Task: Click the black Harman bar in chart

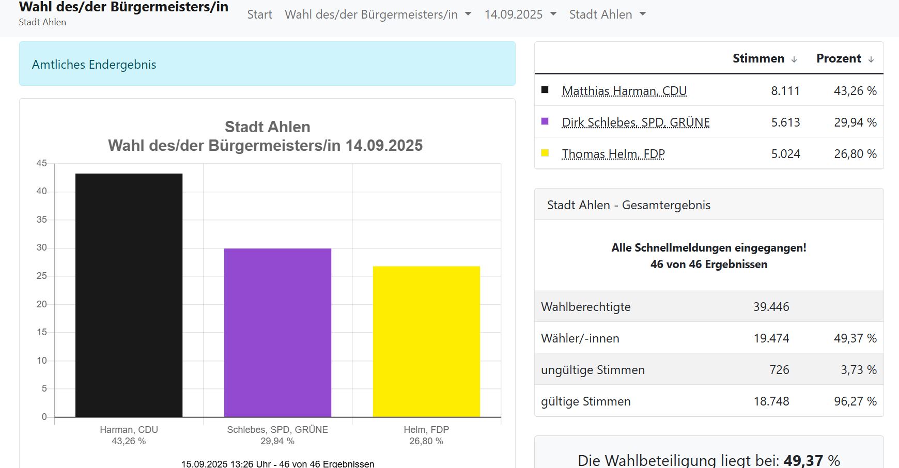Action: (x=129, y=295)
